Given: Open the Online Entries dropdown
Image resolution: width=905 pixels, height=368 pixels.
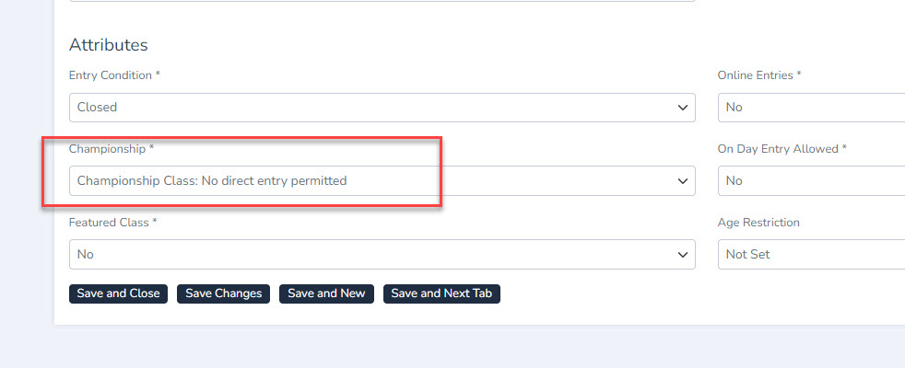Looking at the screenshot, I should click(x=811, y=108).
